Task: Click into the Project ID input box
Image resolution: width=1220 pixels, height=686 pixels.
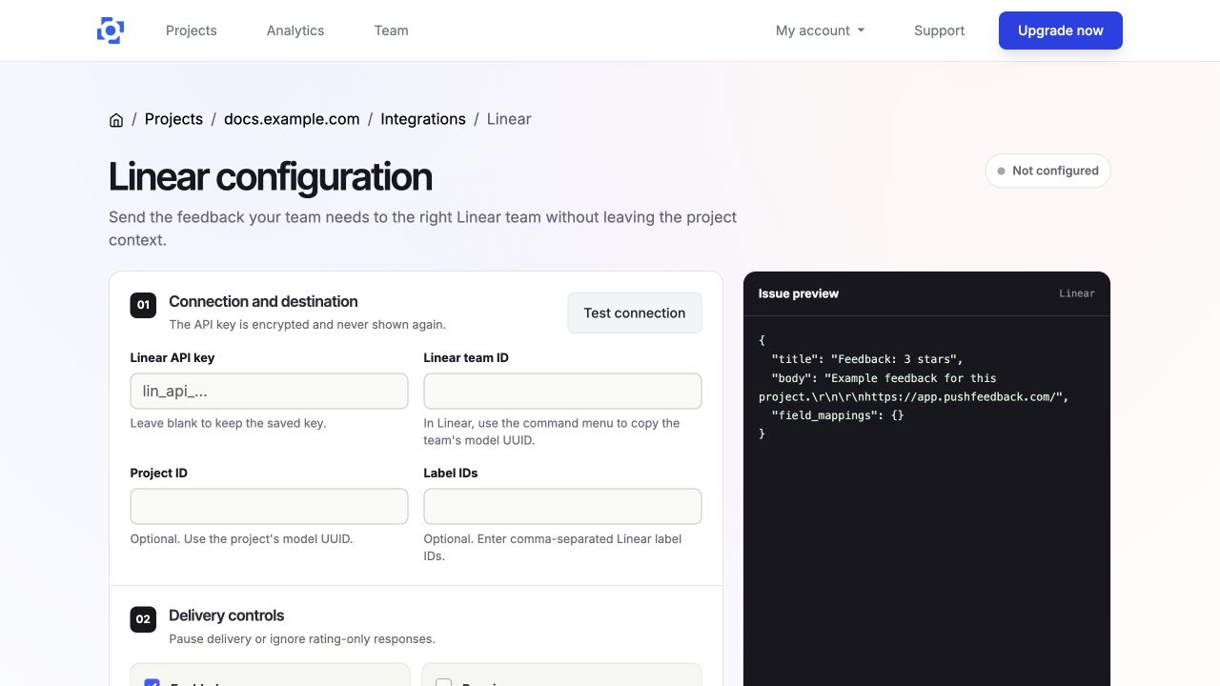Action: [269, 506]
